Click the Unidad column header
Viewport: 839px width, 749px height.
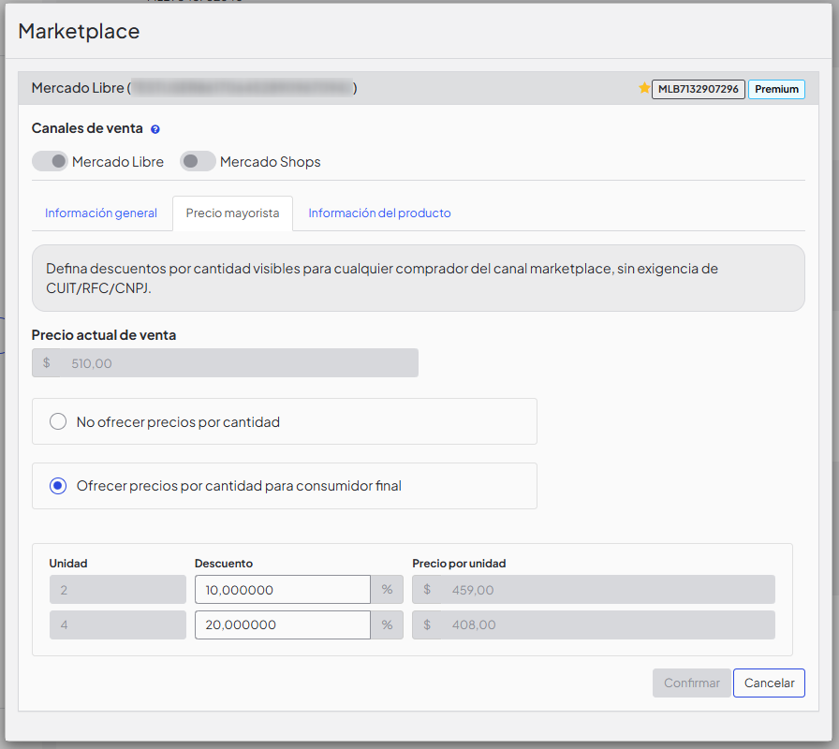68,564
